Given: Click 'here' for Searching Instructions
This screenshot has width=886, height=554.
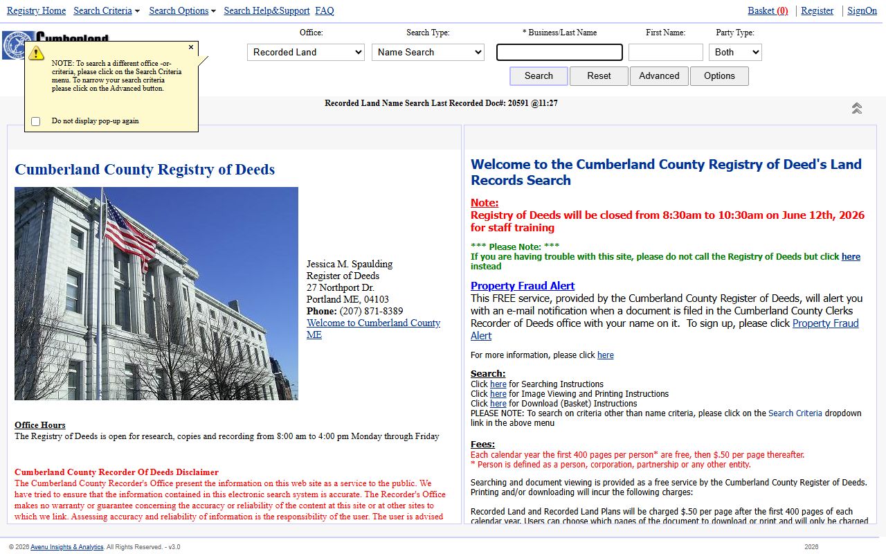Looking at the screenshot, I should tap(498, 384).
